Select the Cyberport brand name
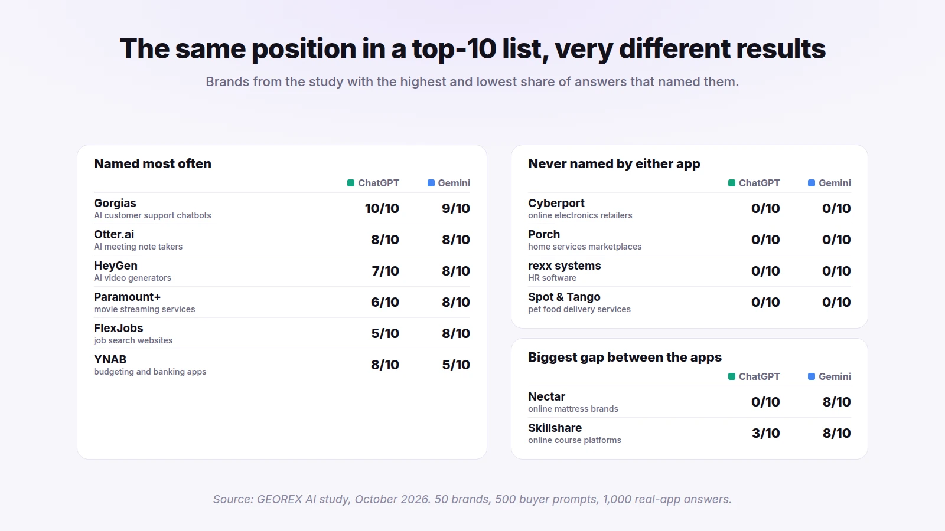This screenshot has width=945, height=531. click(556, 203)
